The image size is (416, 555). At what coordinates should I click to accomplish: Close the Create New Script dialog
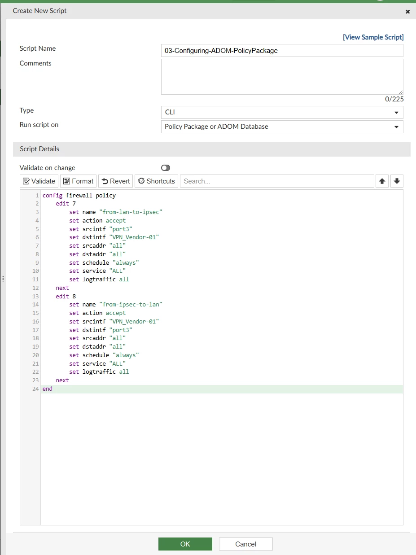click(407, 12)
